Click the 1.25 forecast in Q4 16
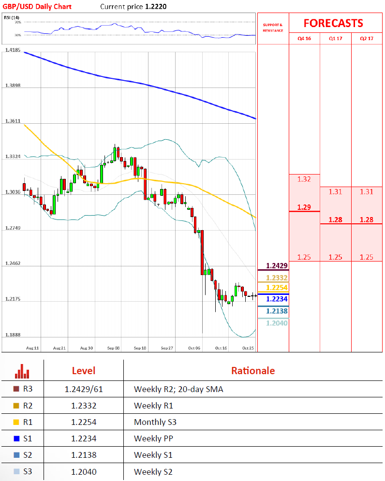 pos(304,257)
